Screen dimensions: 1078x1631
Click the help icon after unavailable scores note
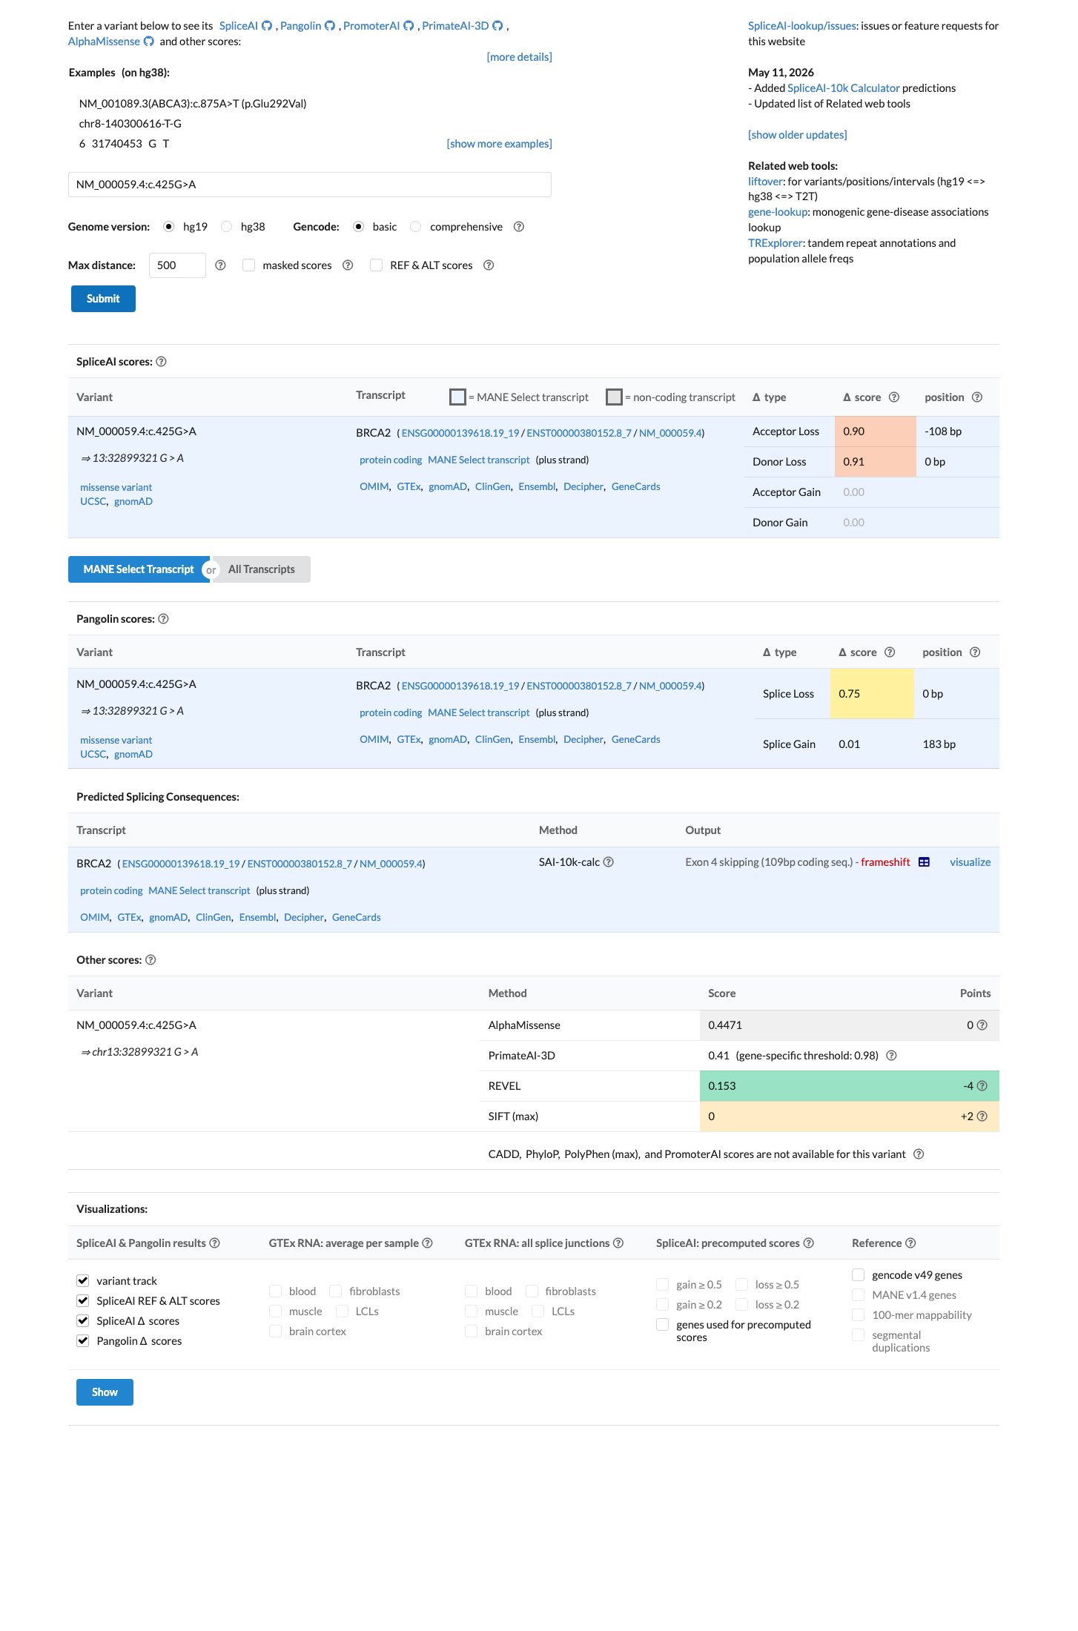point(919,1154)
